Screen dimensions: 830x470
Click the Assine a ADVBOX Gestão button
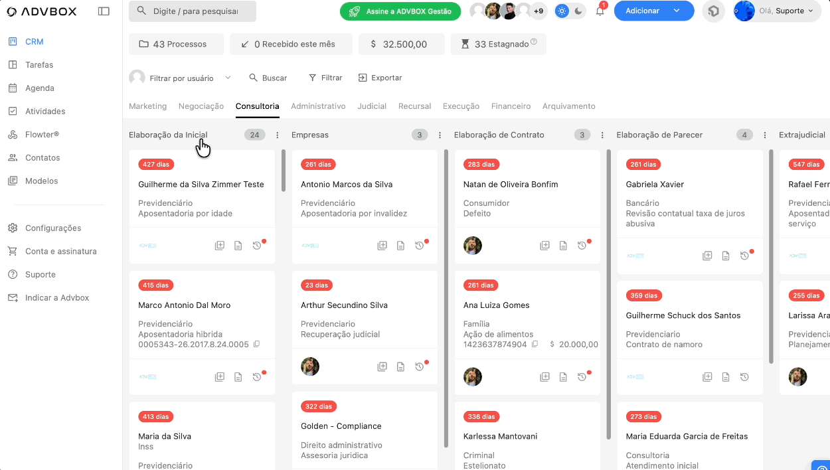point(400,11)
